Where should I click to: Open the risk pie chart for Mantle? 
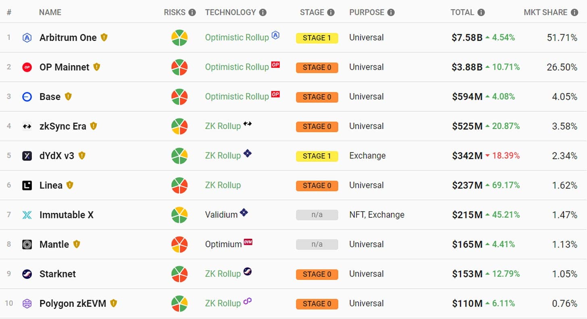point(179,244)
